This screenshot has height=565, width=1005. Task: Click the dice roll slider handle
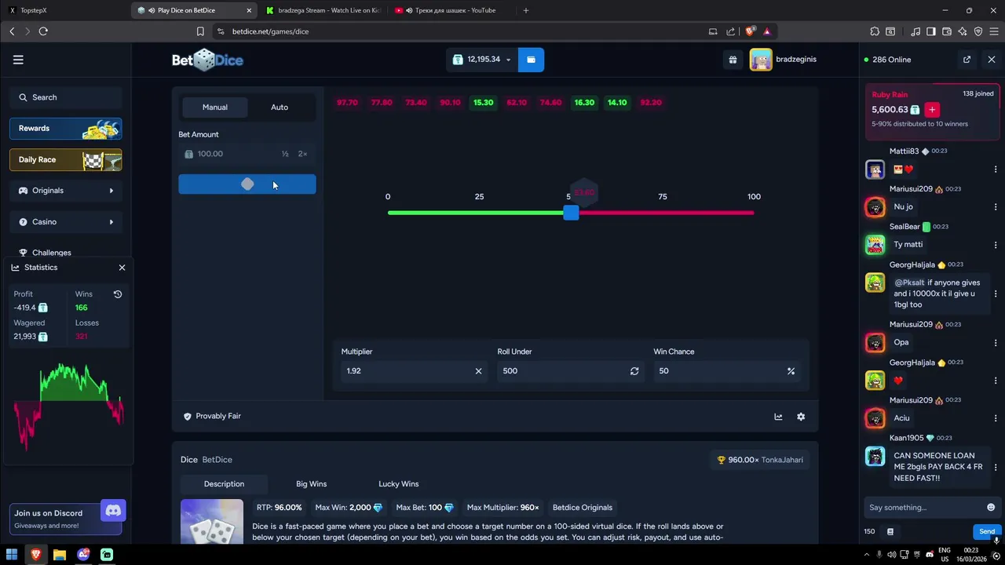[x=571, y=213]
